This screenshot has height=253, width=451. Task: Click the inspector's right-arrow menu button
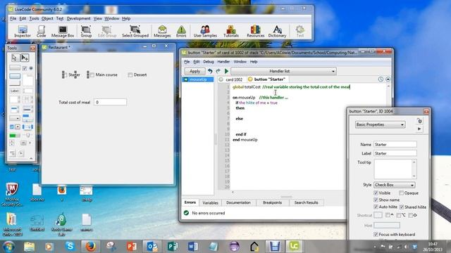(x=419, y=129)
